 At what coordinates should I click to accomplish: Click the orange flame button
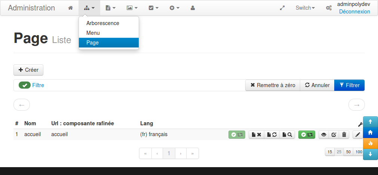click(x=371, y=143)
